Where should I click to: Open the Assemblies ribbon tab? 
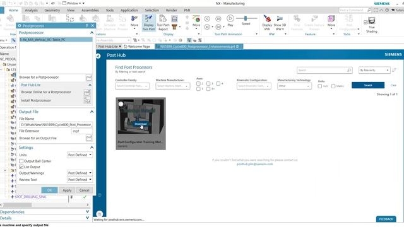tap(90, 10)
